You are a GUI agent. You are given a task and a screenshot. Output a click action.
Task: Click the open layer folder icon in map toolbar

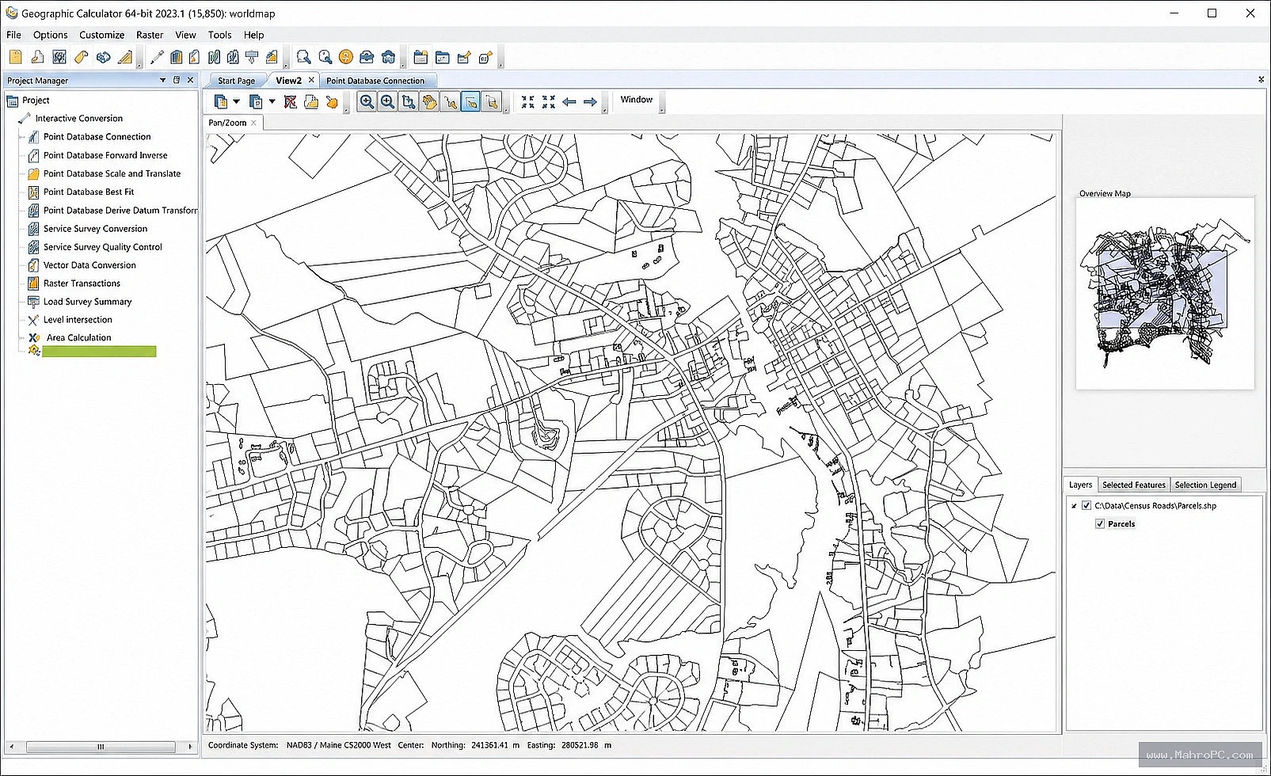point(311,101)
